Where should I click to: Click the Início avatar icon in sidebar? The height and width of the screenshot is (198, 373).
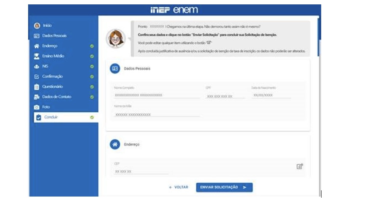coord(37,26)
